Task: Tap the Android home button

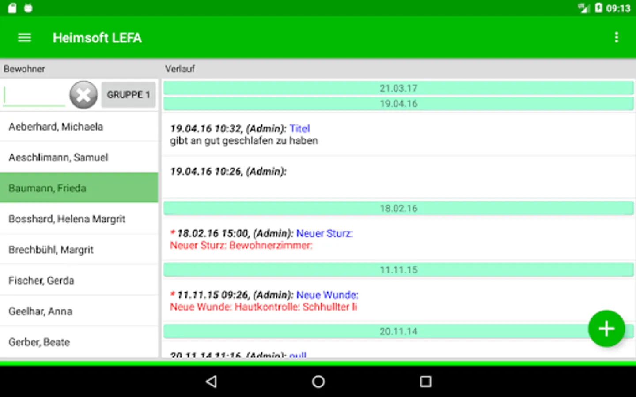Action: 318,382
